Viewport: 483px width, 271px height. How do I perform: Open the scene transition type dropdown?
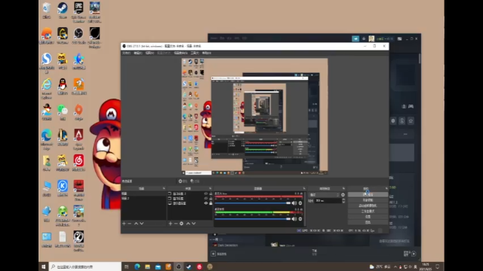(x=324, y=195)
